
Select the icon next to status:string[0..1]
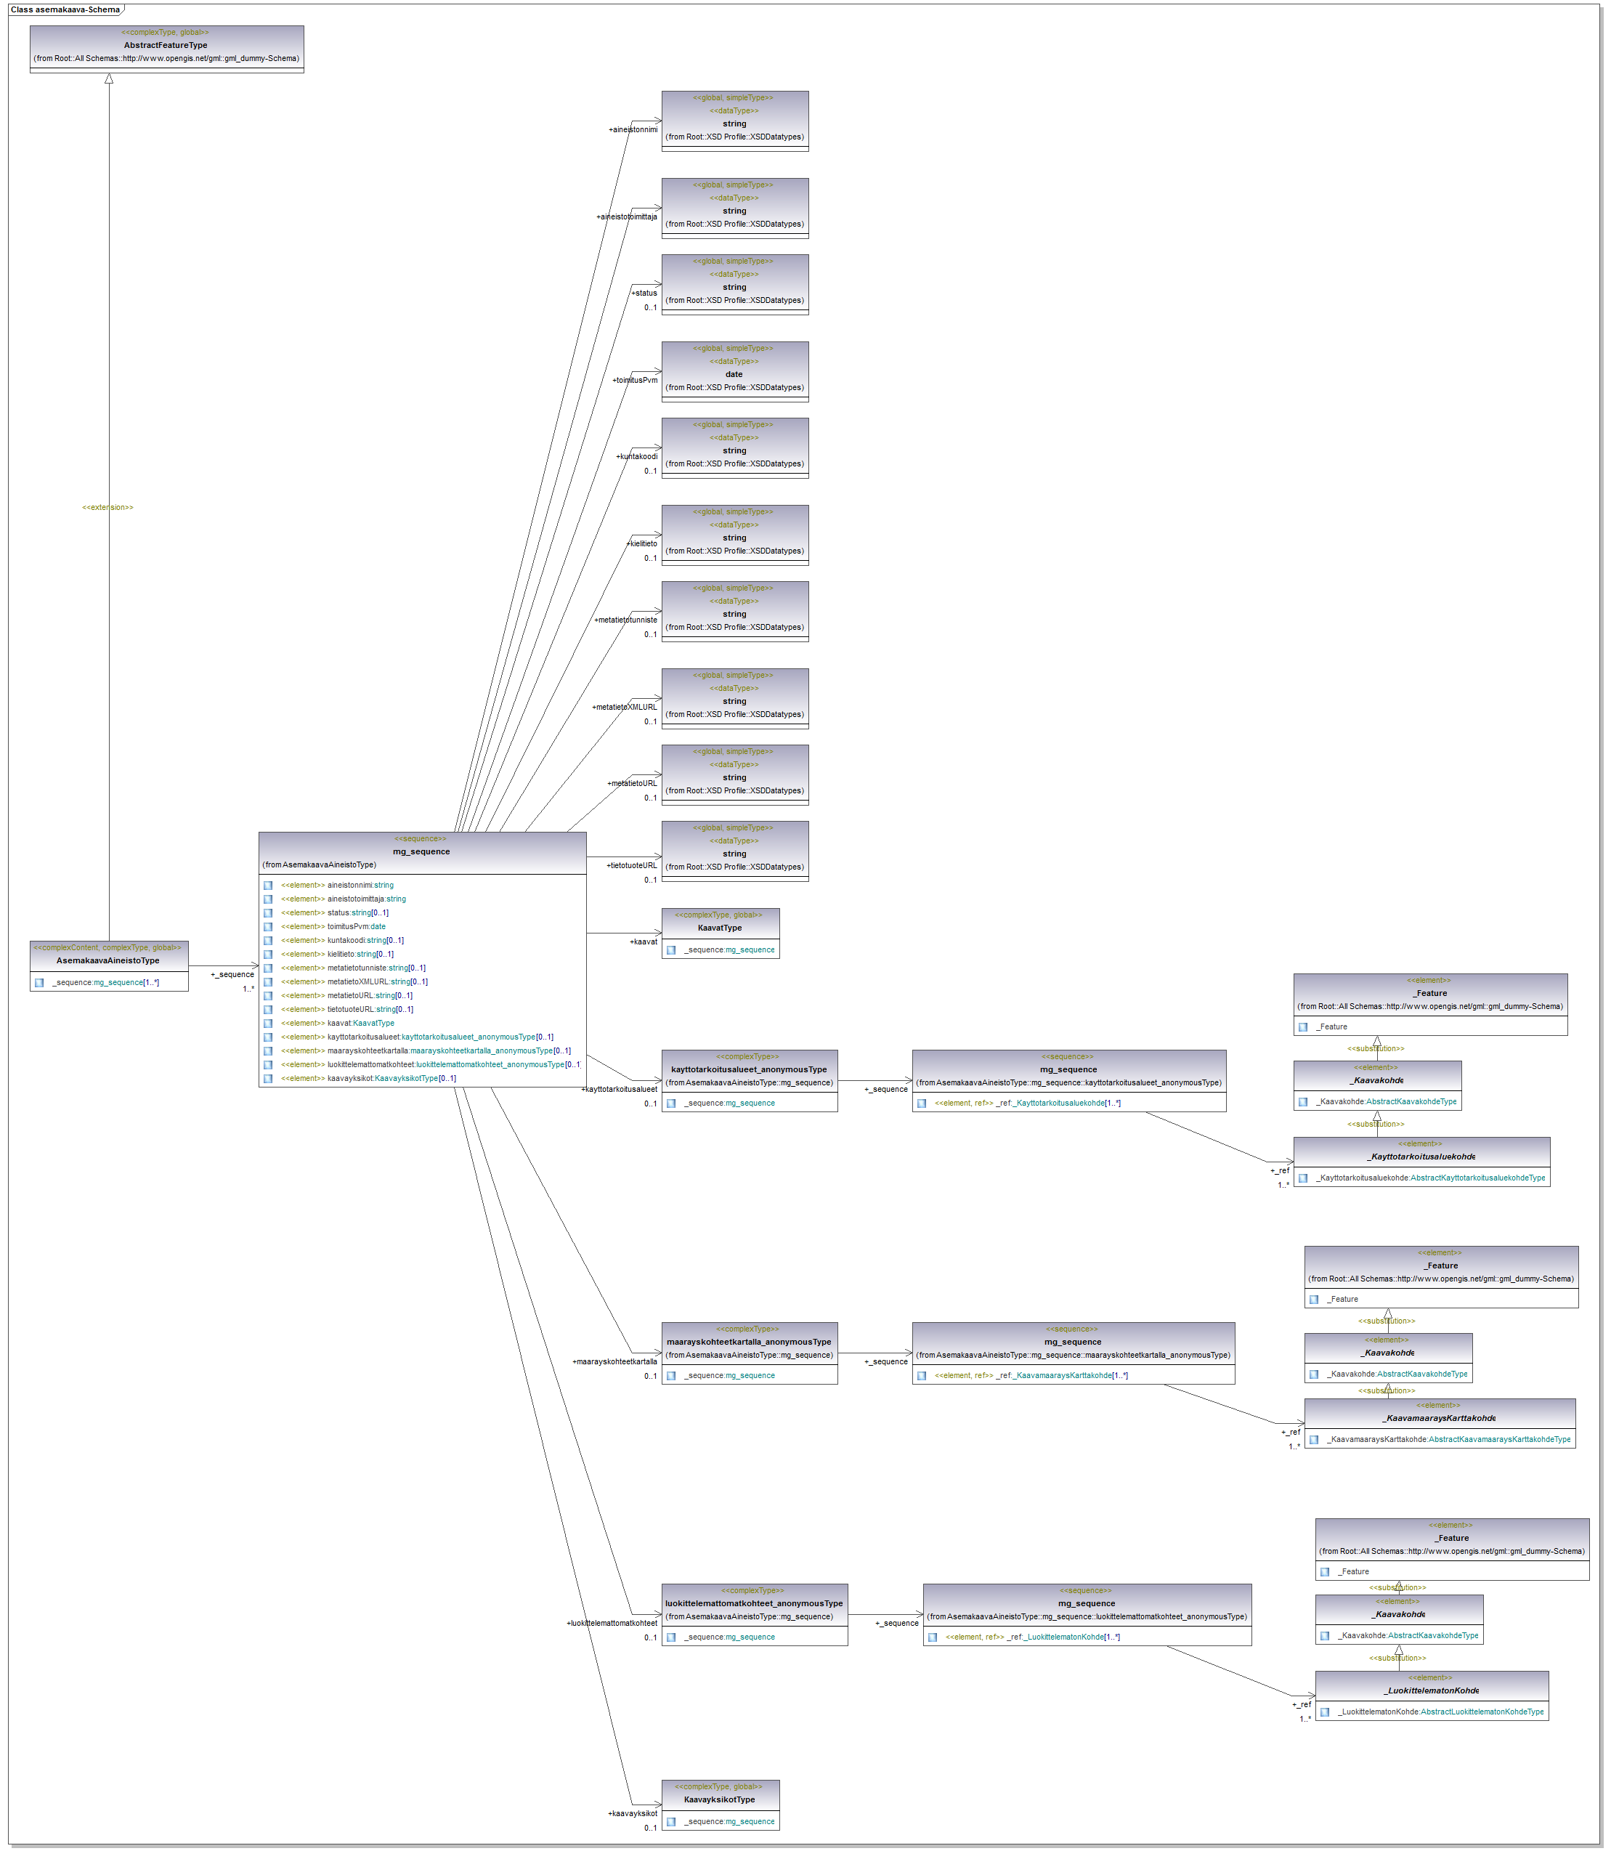(x=267, y=912)
